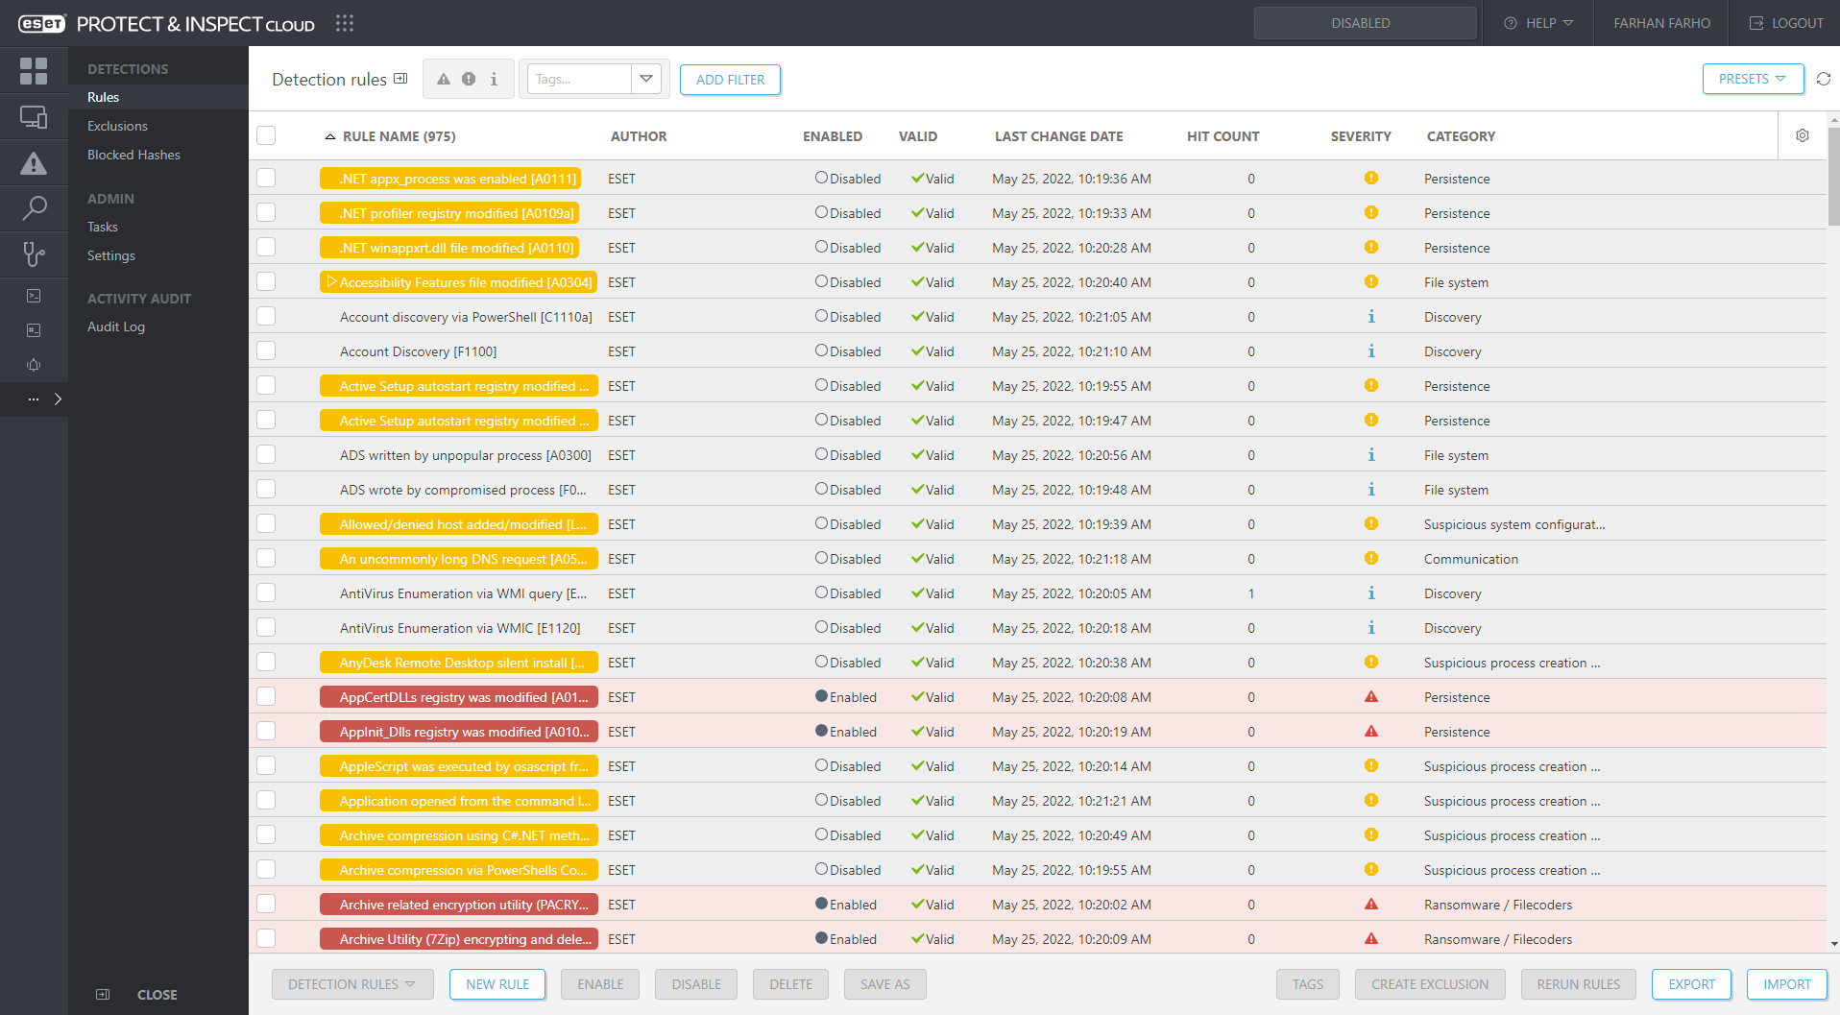Screen dimensions: 1840x1015
Task: Open the dashboard grid icon in sidebar
Action: tap(34, 70)
